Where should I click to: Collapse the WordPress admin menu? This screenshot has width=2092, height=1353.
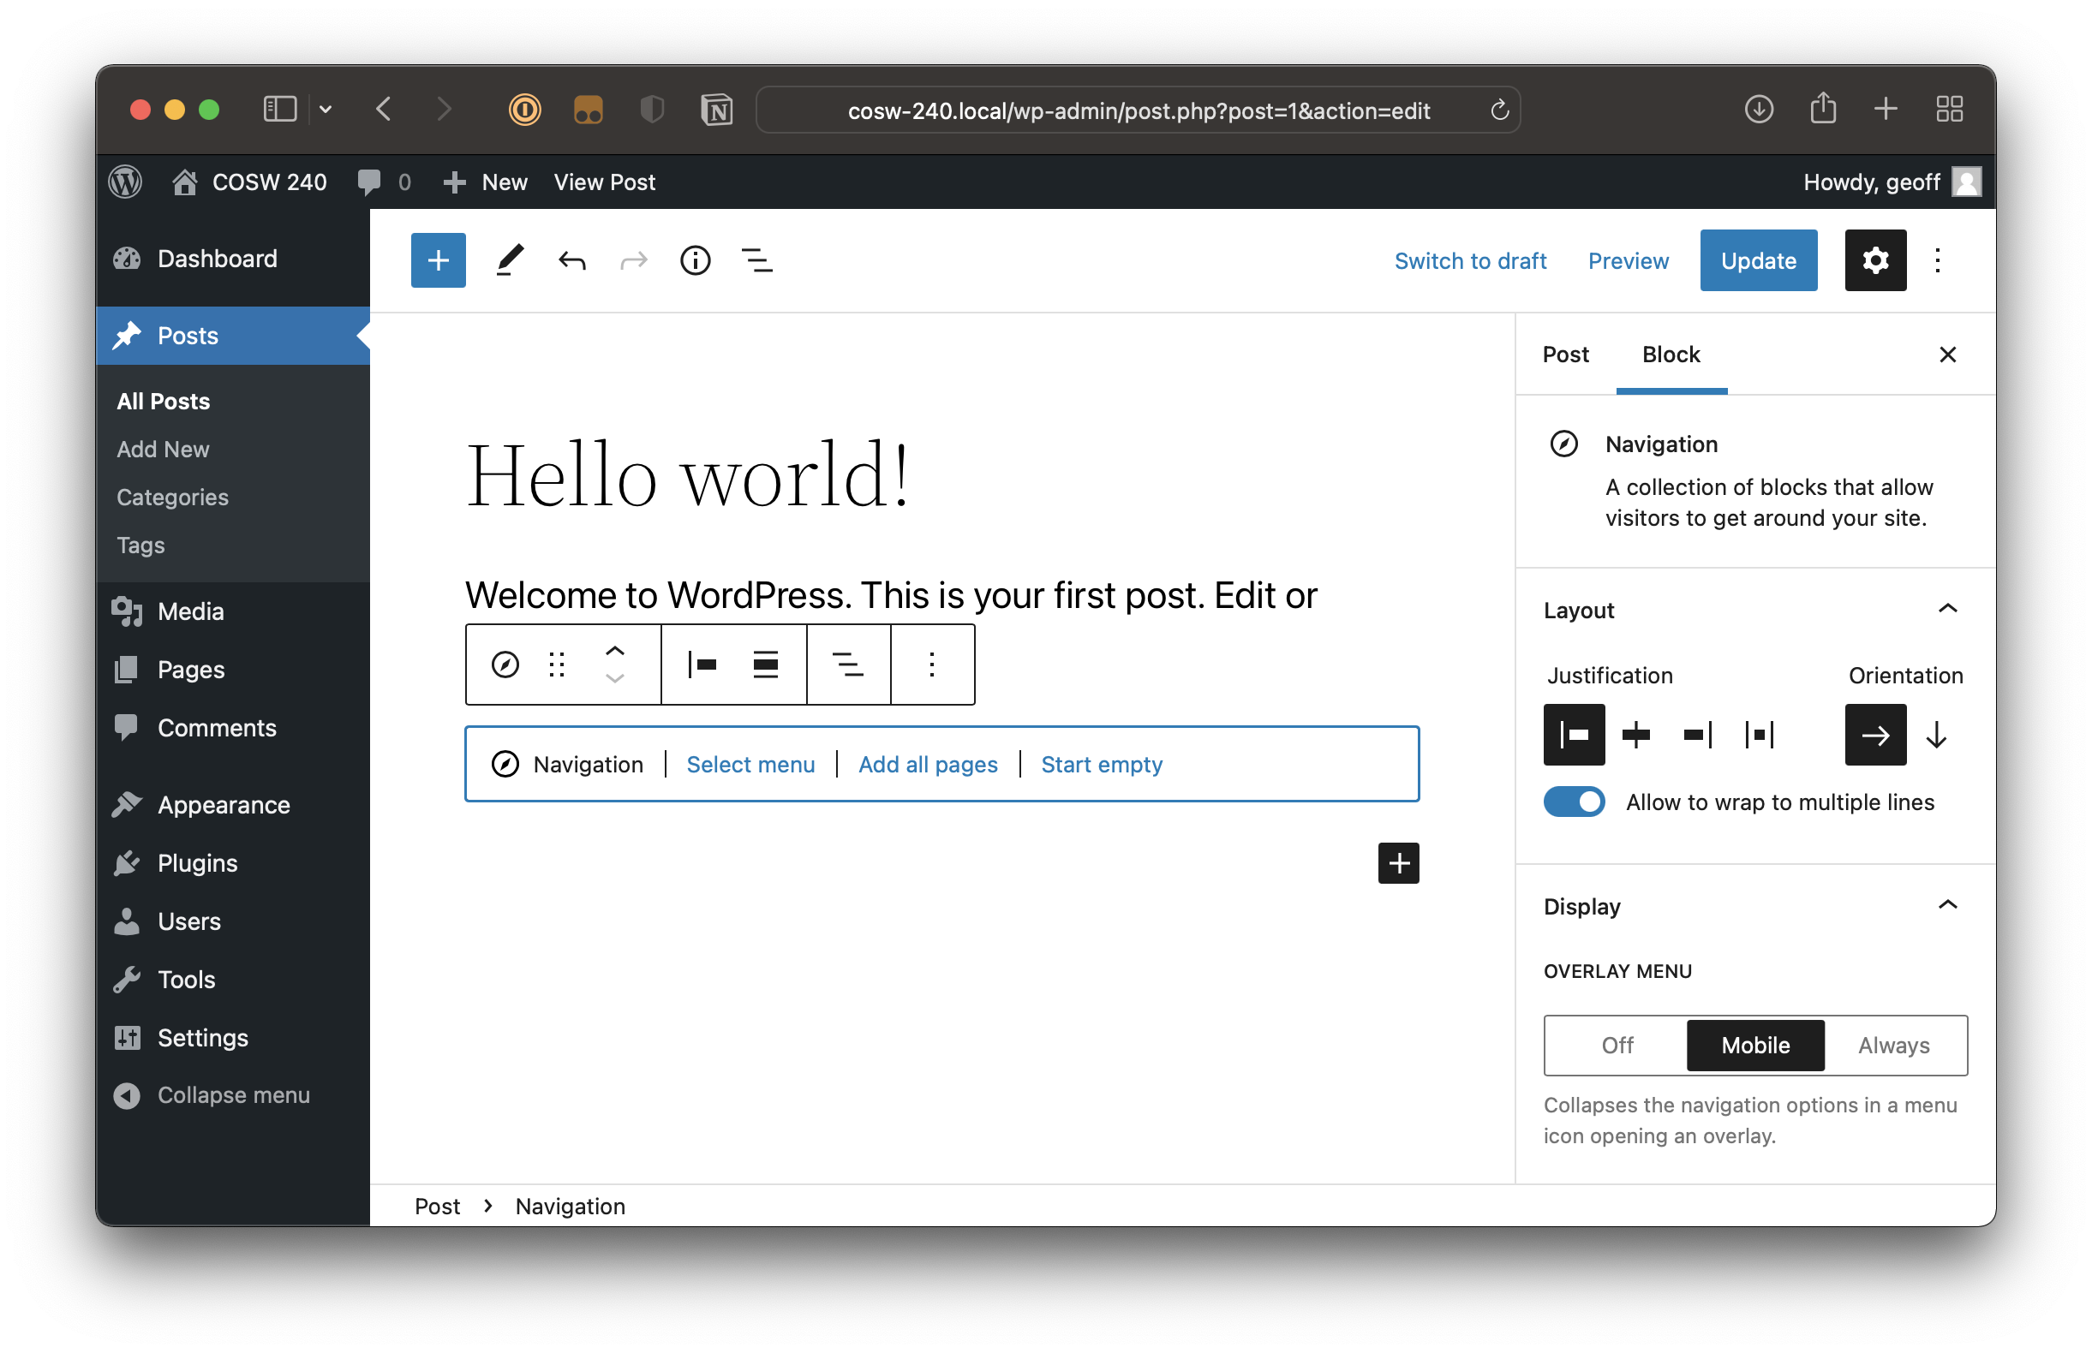pyautogui.click(x=212, y=1095)
